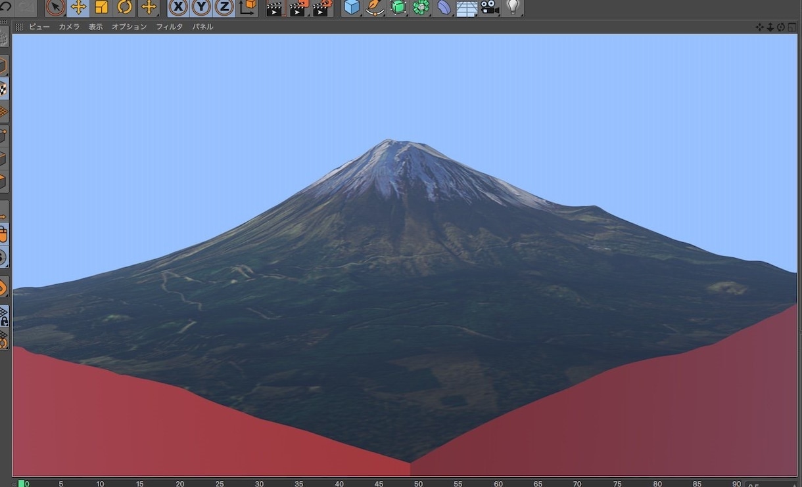Jump to frame 75 on timeline ruler

point(617,484)
